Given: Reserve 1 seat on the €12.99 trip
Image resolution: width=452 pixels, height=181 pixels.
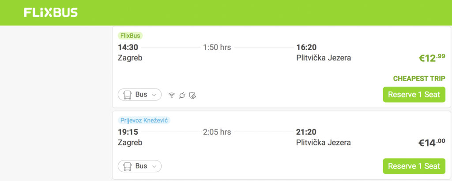Looking at the screenshot, I should tap(414, 95).
